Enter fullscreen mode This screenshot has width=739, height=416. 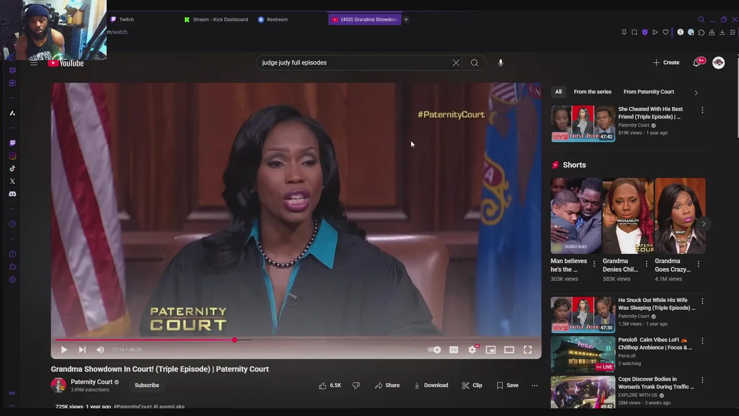coord(528,350)
